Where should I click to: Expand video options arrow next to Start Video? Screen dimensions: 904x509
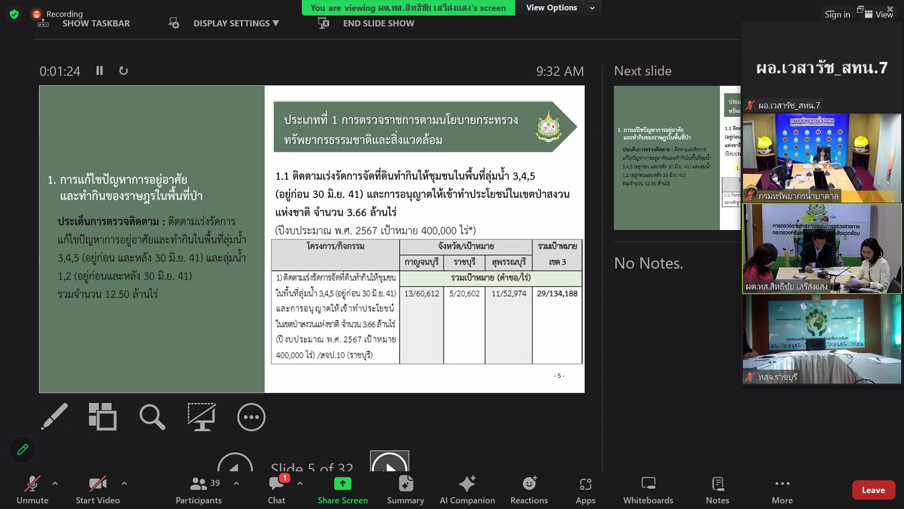124,484
